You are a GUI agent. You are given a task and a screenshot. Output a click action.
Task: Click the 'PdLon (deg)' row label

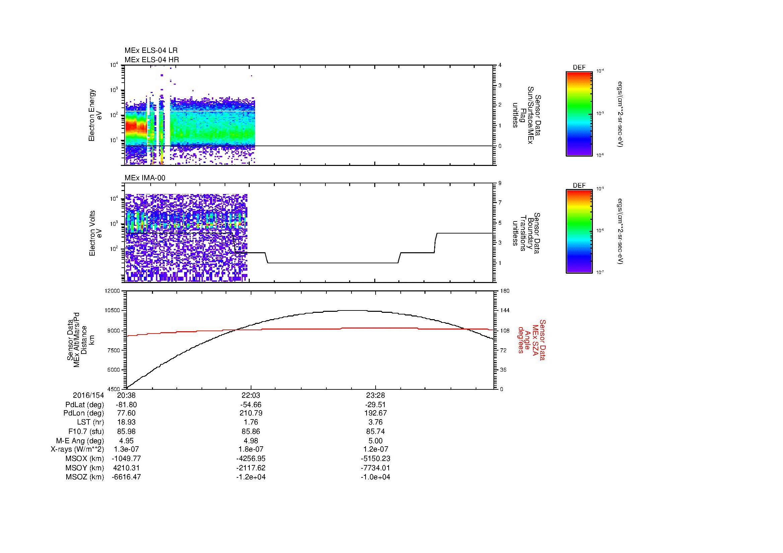click(x=84, y=413)
